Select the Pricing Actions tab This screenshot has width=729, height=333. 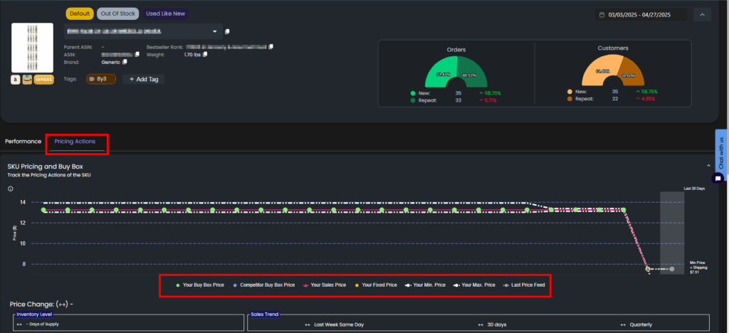[x=75, y=141]
